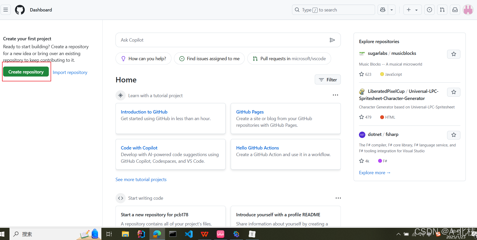Open the terminal app on the taskbar
This screenshot has height=240, width=477.
click(173, 234)
